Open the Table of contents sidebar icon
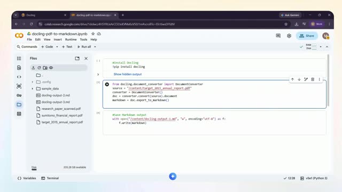Screen dimensions: 342x192 pos(19,58)
